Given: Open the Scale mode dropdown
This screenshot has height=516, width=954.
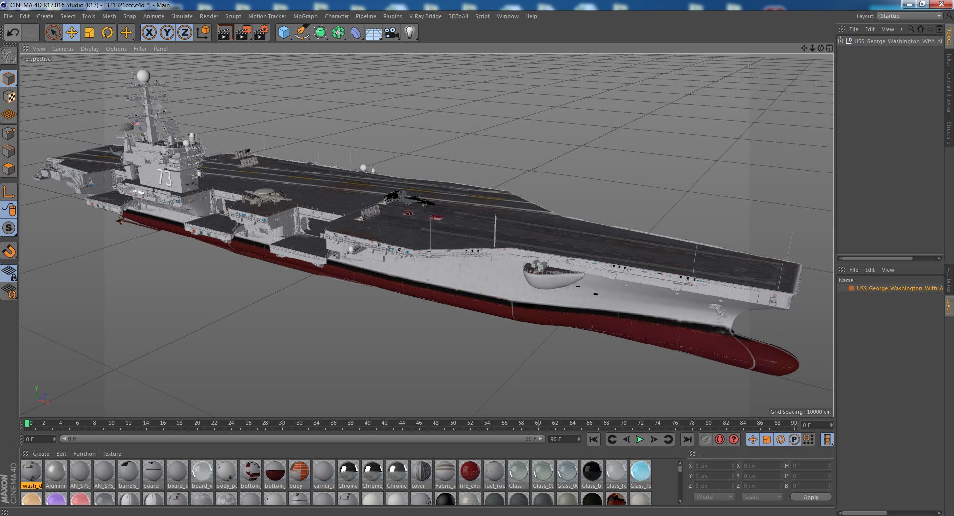Looking at the screenshot, I should point(762,497).
